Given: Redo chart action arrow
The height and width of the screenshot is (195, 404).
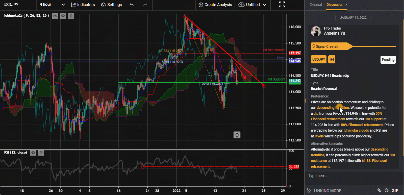Looking at the screenshot, I should pos(145,5).
